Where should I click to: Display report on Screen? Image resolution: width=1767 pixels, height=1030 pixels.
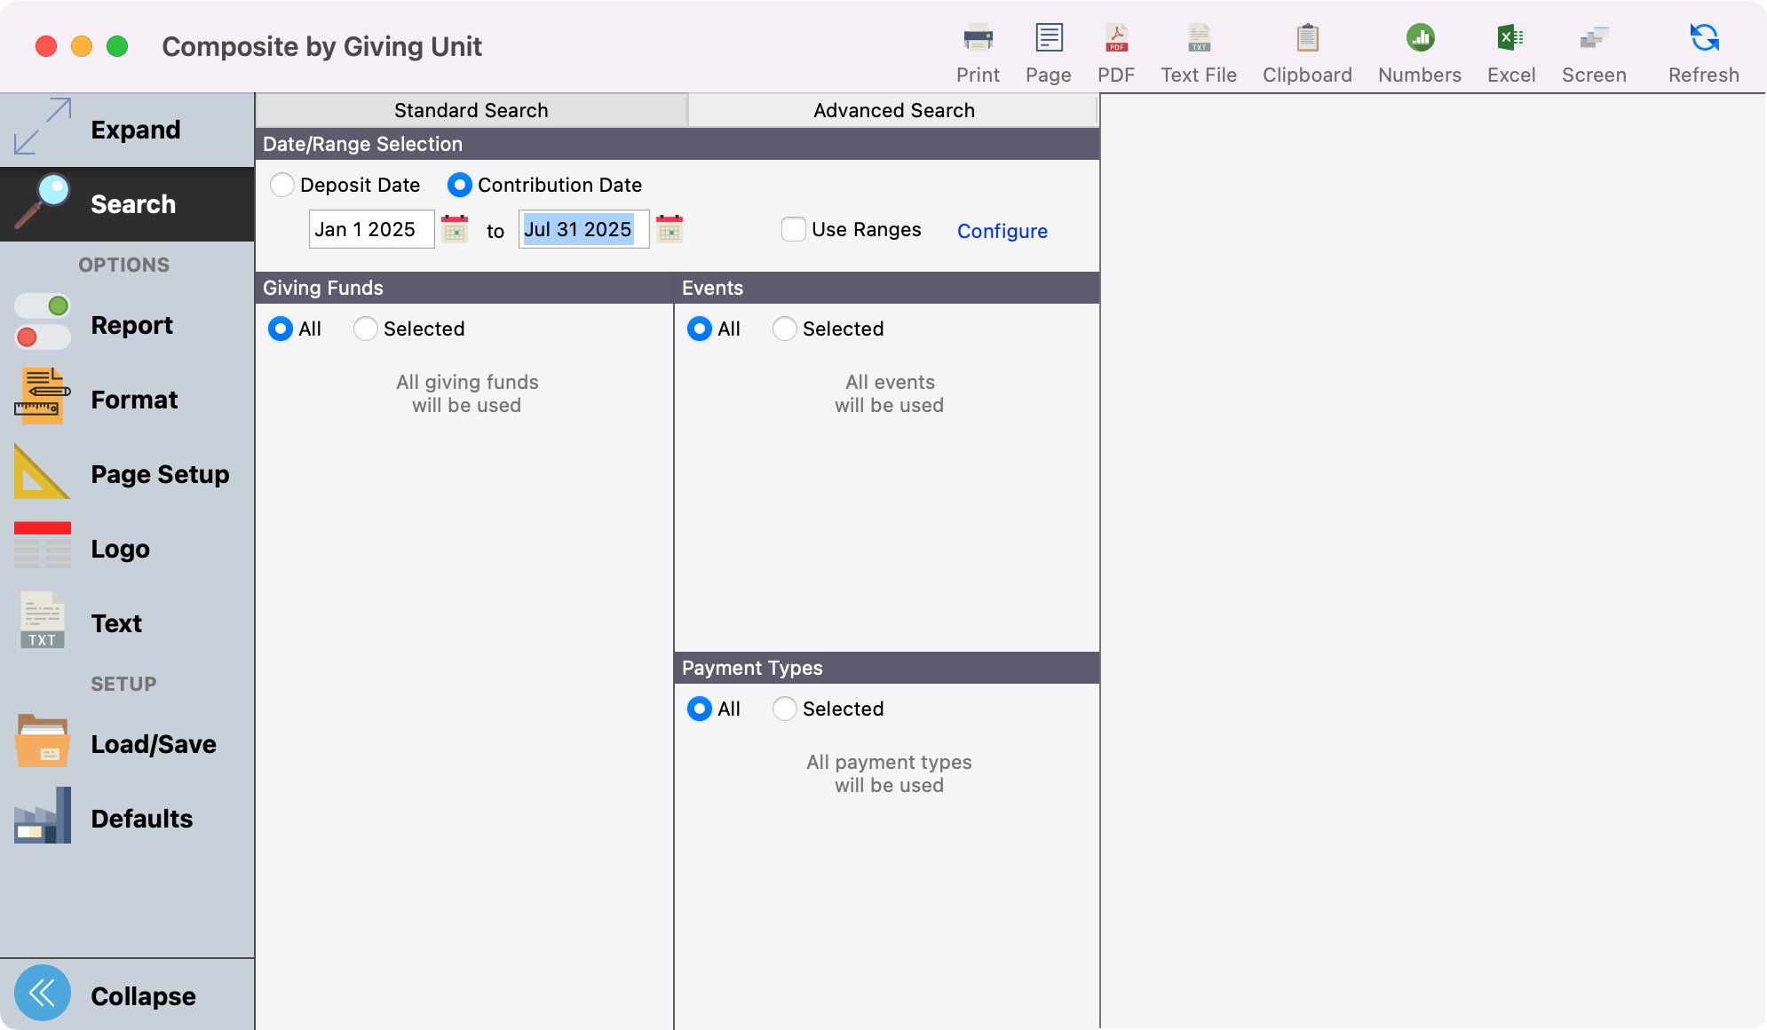tap(1593, 49)
